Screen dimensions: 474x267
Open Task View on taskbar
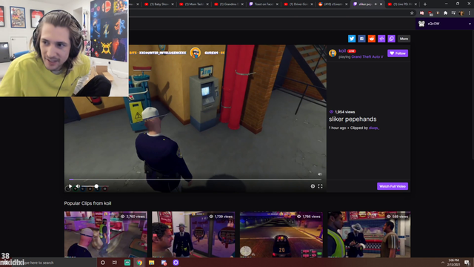point(115,263)
